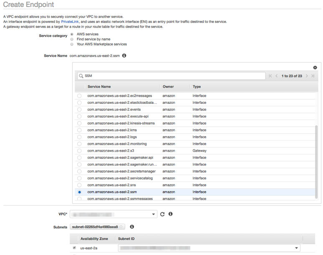
Task: Click the us-east-2a zone label
Action: [88, 248]
